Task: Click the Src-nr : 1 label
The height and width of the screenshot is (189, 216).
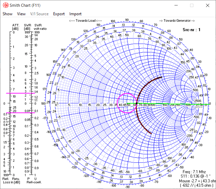Action: tap(191, 30)
